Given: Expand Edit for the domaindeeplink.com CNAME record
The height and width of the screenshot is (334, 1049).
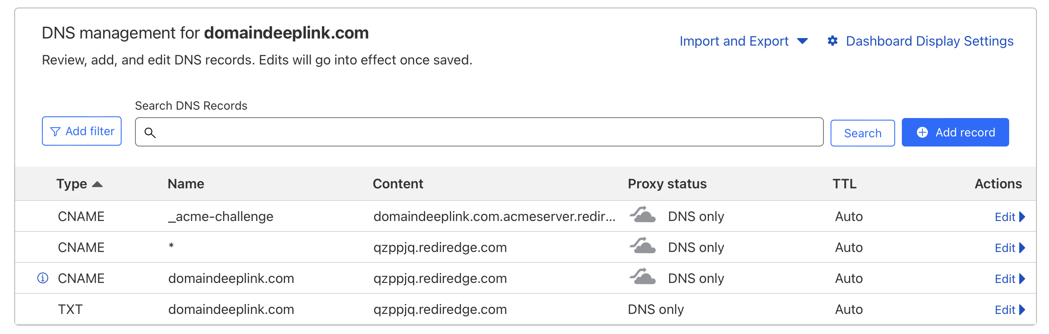Looking at the screenshot, I should 1010,279.
